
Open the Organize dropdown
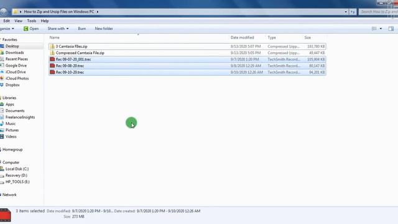7,29
